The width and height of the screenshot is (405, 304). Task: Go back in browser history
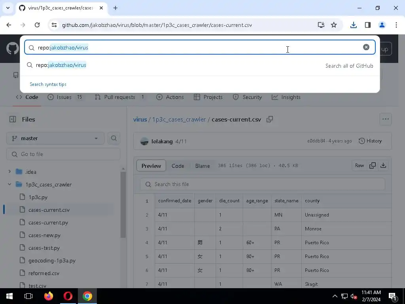tap(9, 25)
